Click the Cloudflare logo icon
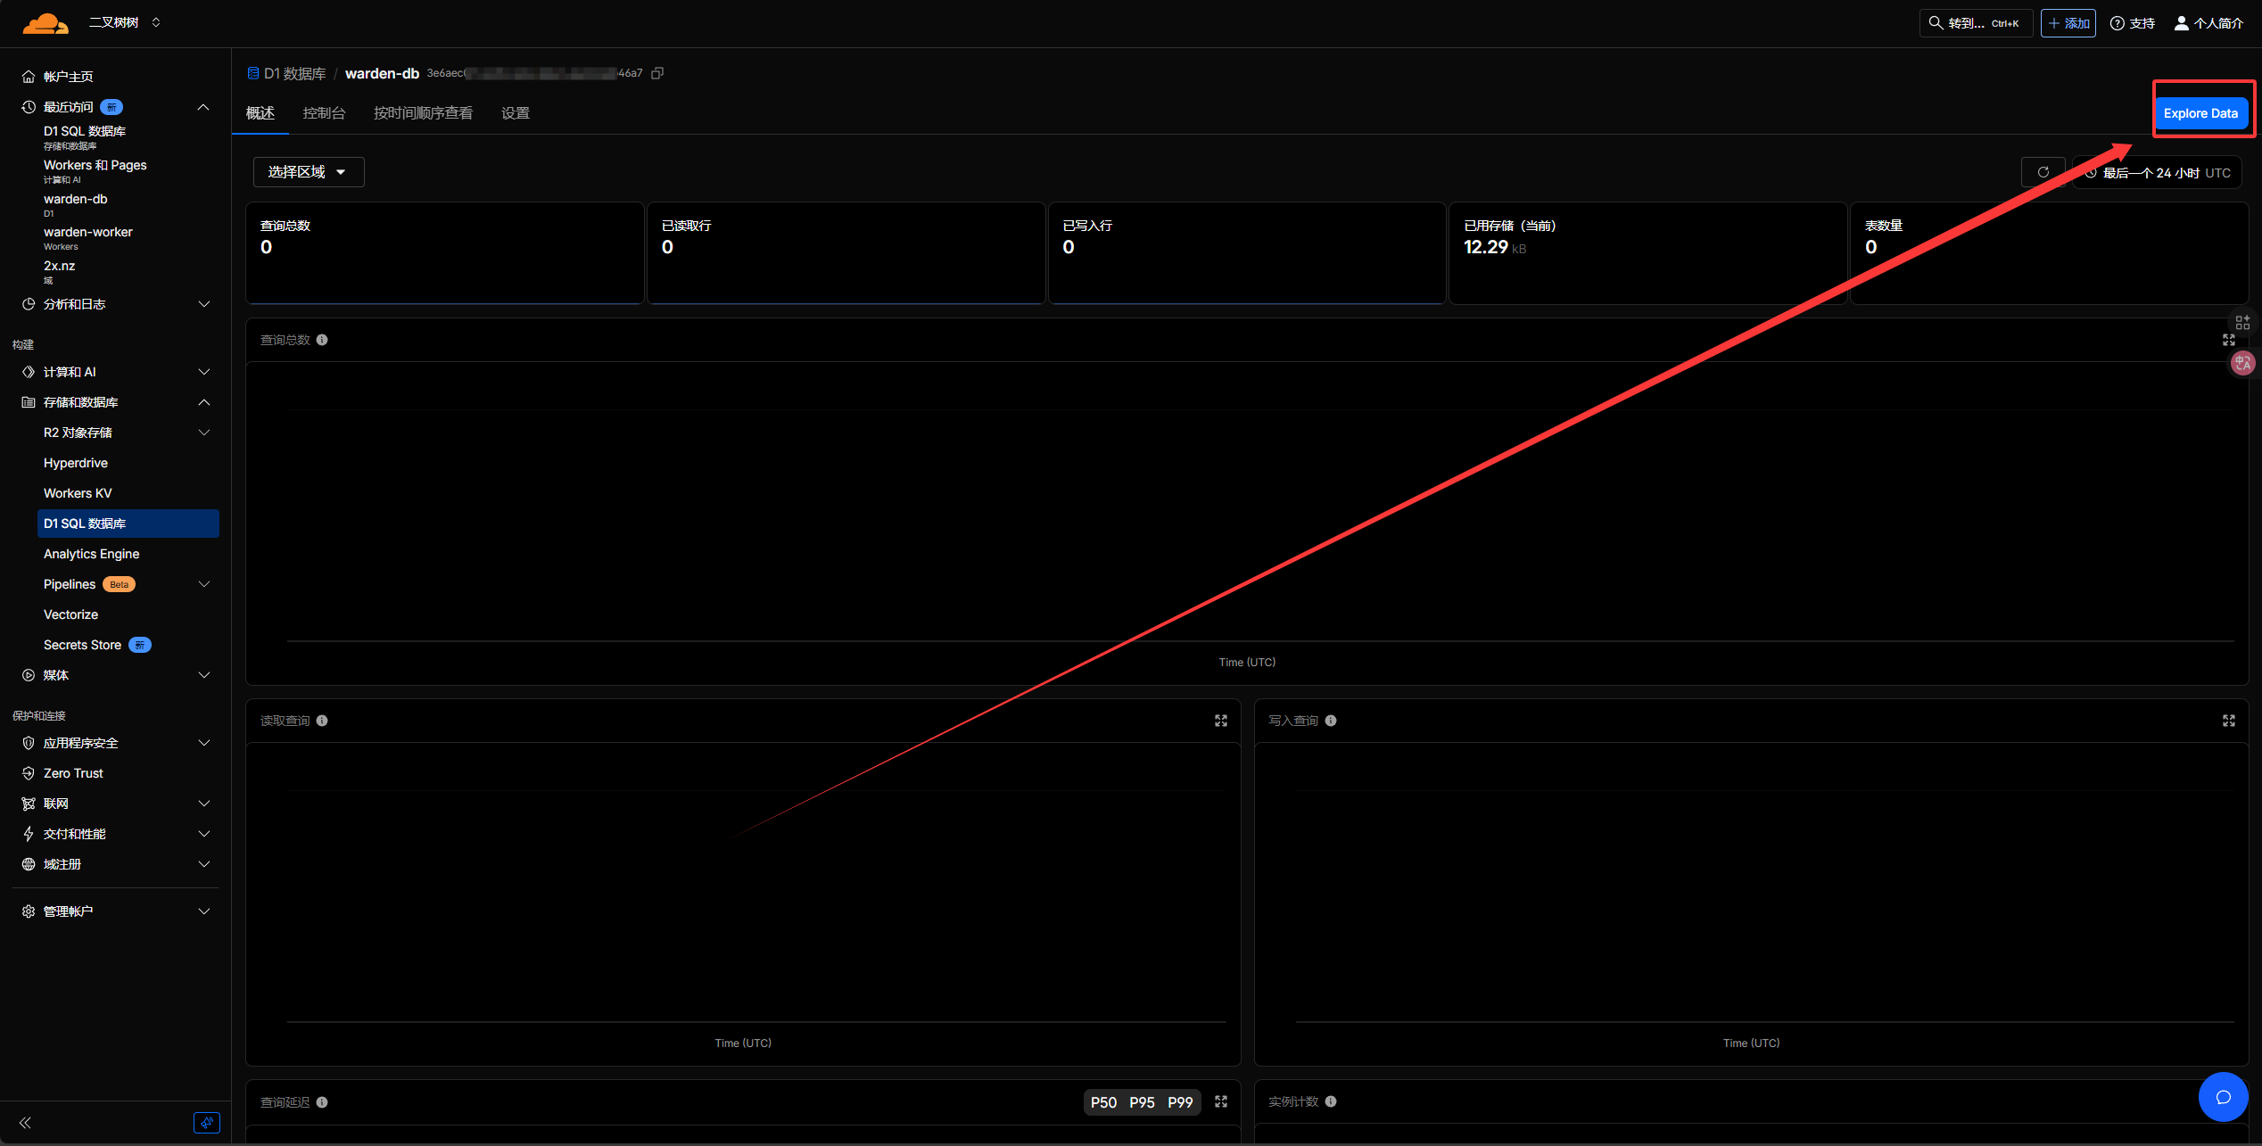 click(x=45, y=23)
